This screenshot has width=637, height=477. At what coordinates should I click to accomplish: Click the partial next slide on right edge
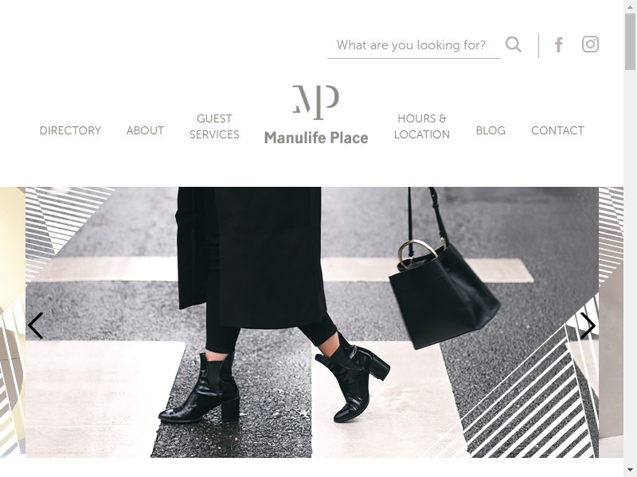pyautogui.click(x=611, y=322)
